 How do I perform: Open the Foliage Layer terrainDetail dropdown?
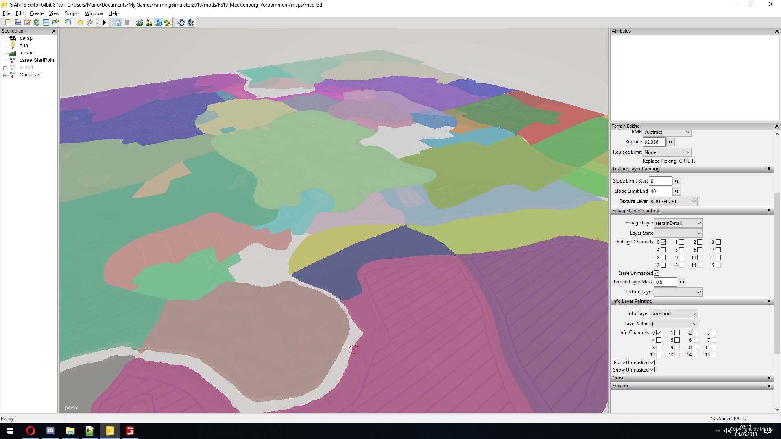coord(678,223)
